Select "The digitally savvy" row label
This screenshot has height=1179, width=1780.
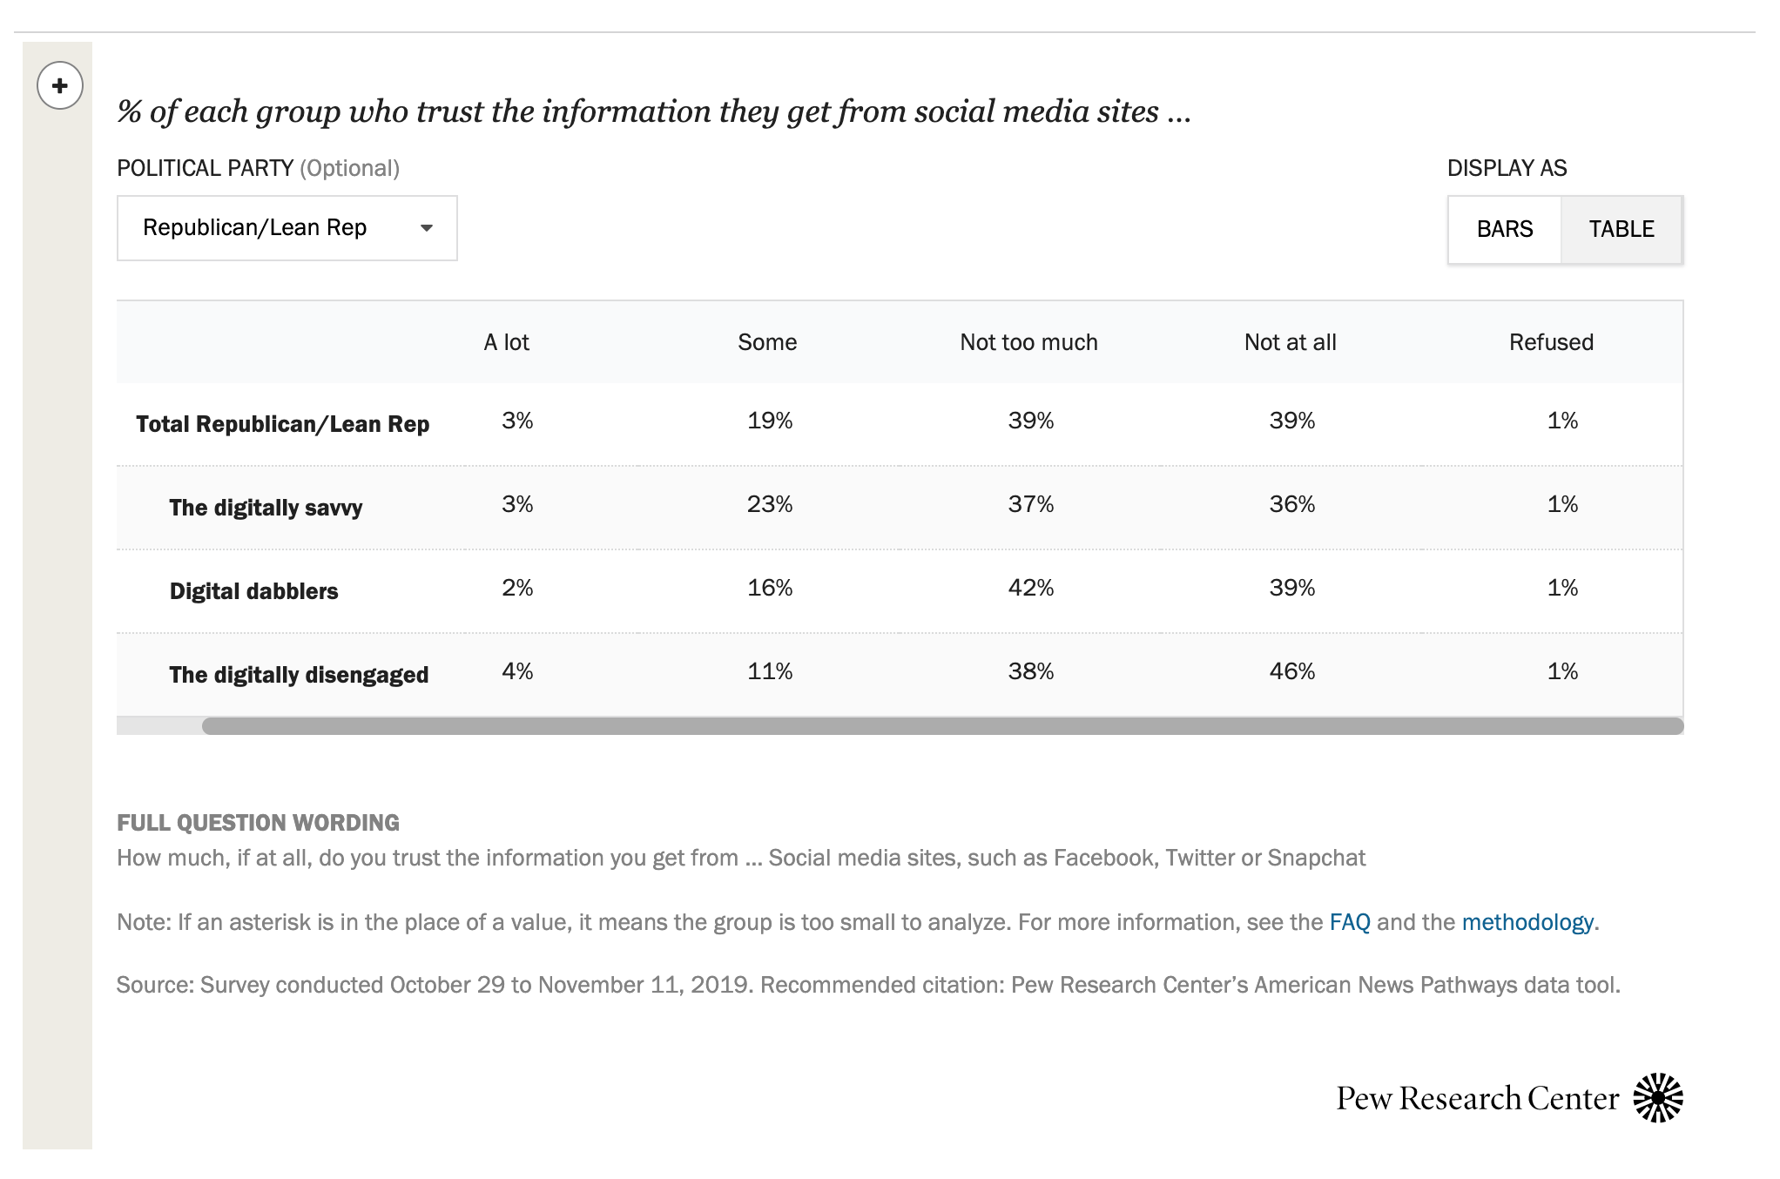(266, 508)
